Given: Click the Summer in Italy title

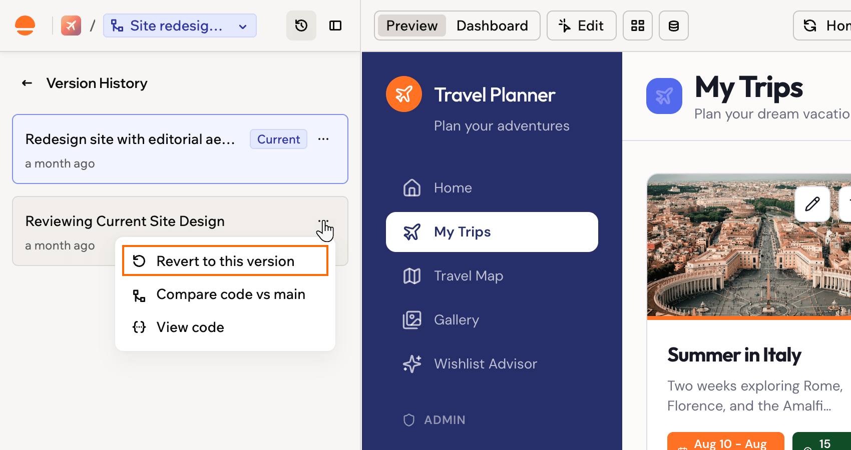Looking at the screenshot, I should [x=734, y=355].
